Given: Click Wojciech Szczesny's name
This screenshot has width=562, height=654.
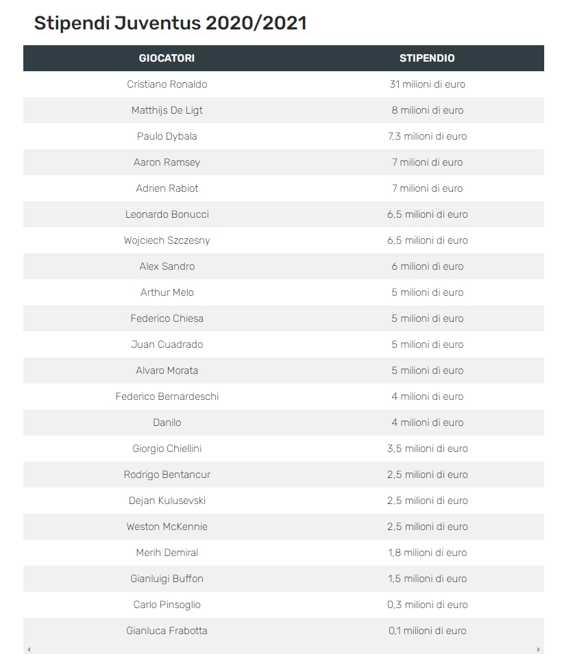Looking at the screenshot, I should [167, 240].
